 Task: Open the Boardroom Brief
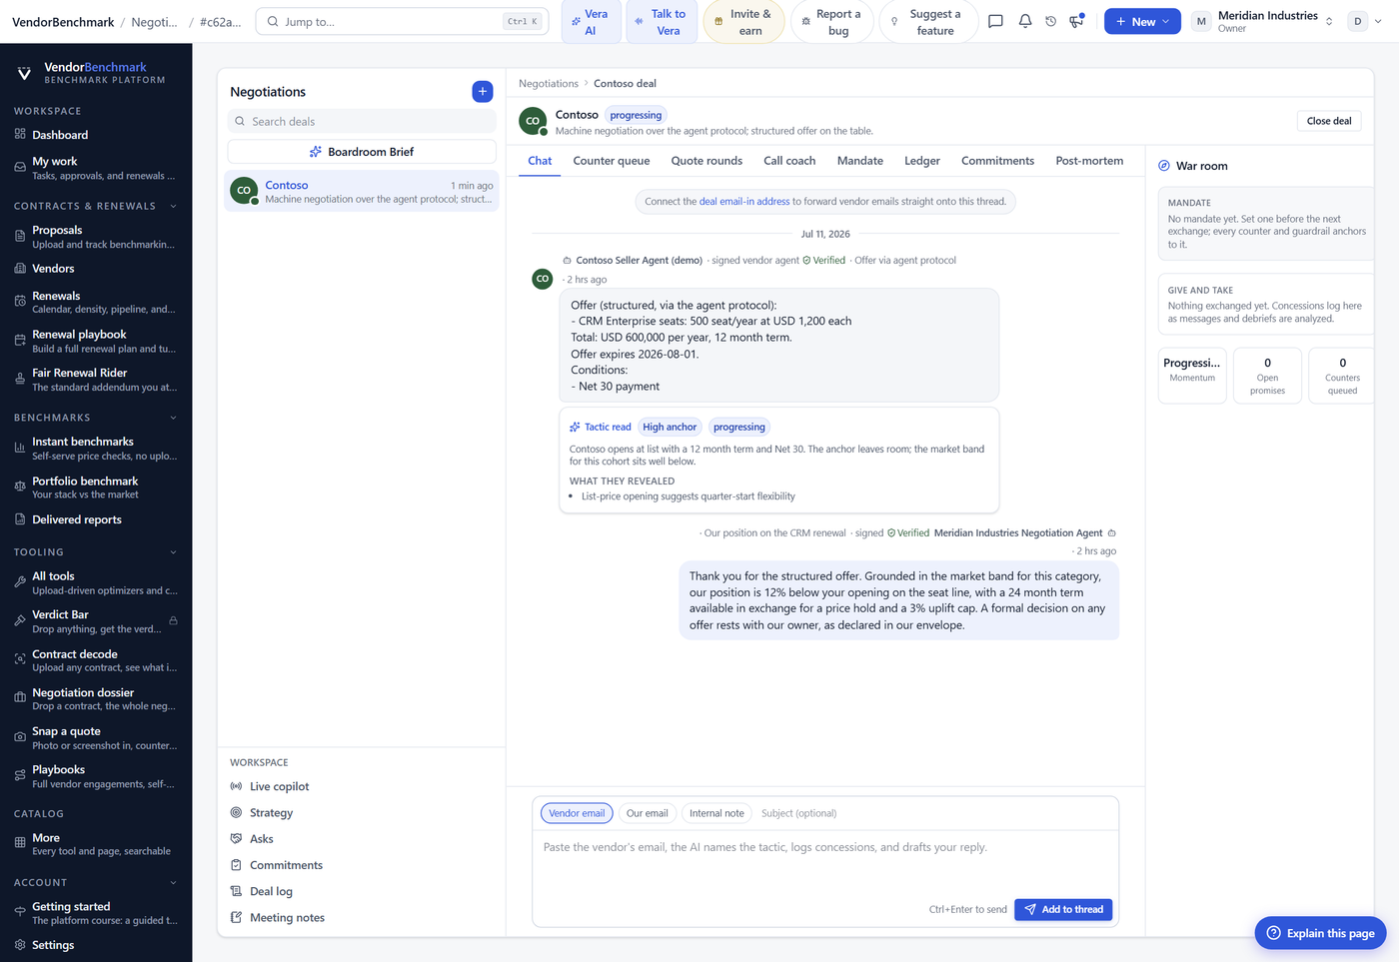362,152
